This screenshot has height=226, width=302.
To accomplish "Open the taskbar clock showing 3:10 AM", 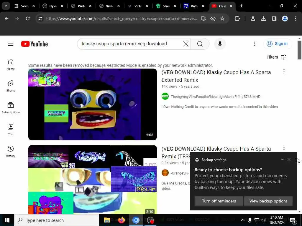I will click(x=277, y=220).
